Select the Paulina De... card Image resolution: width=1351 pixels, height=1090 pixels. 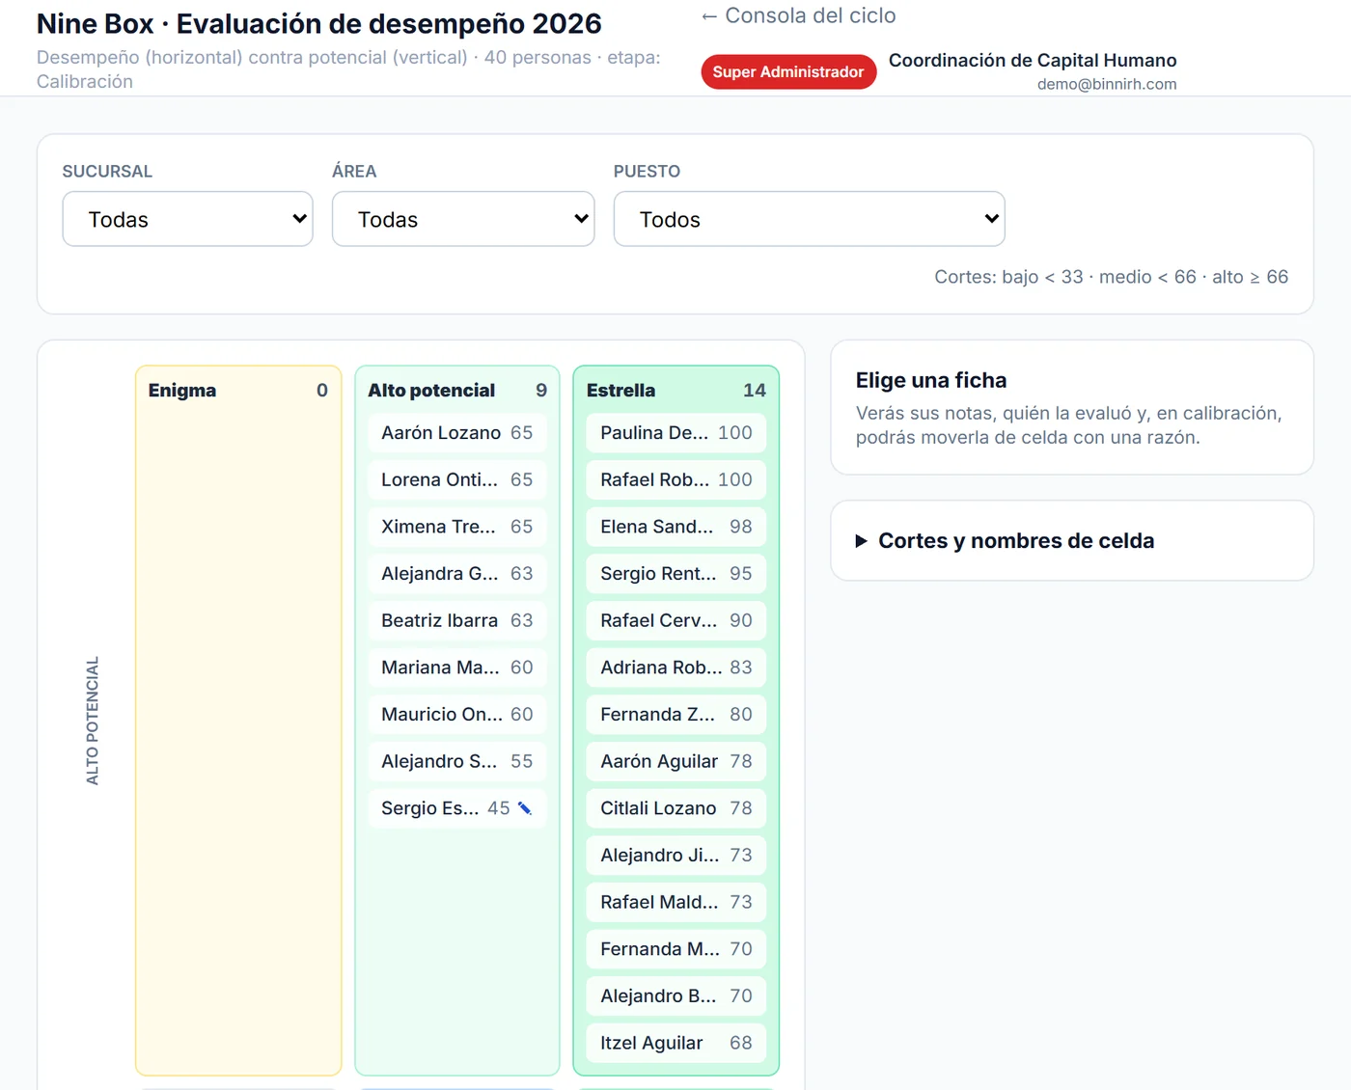click(676, 433)
